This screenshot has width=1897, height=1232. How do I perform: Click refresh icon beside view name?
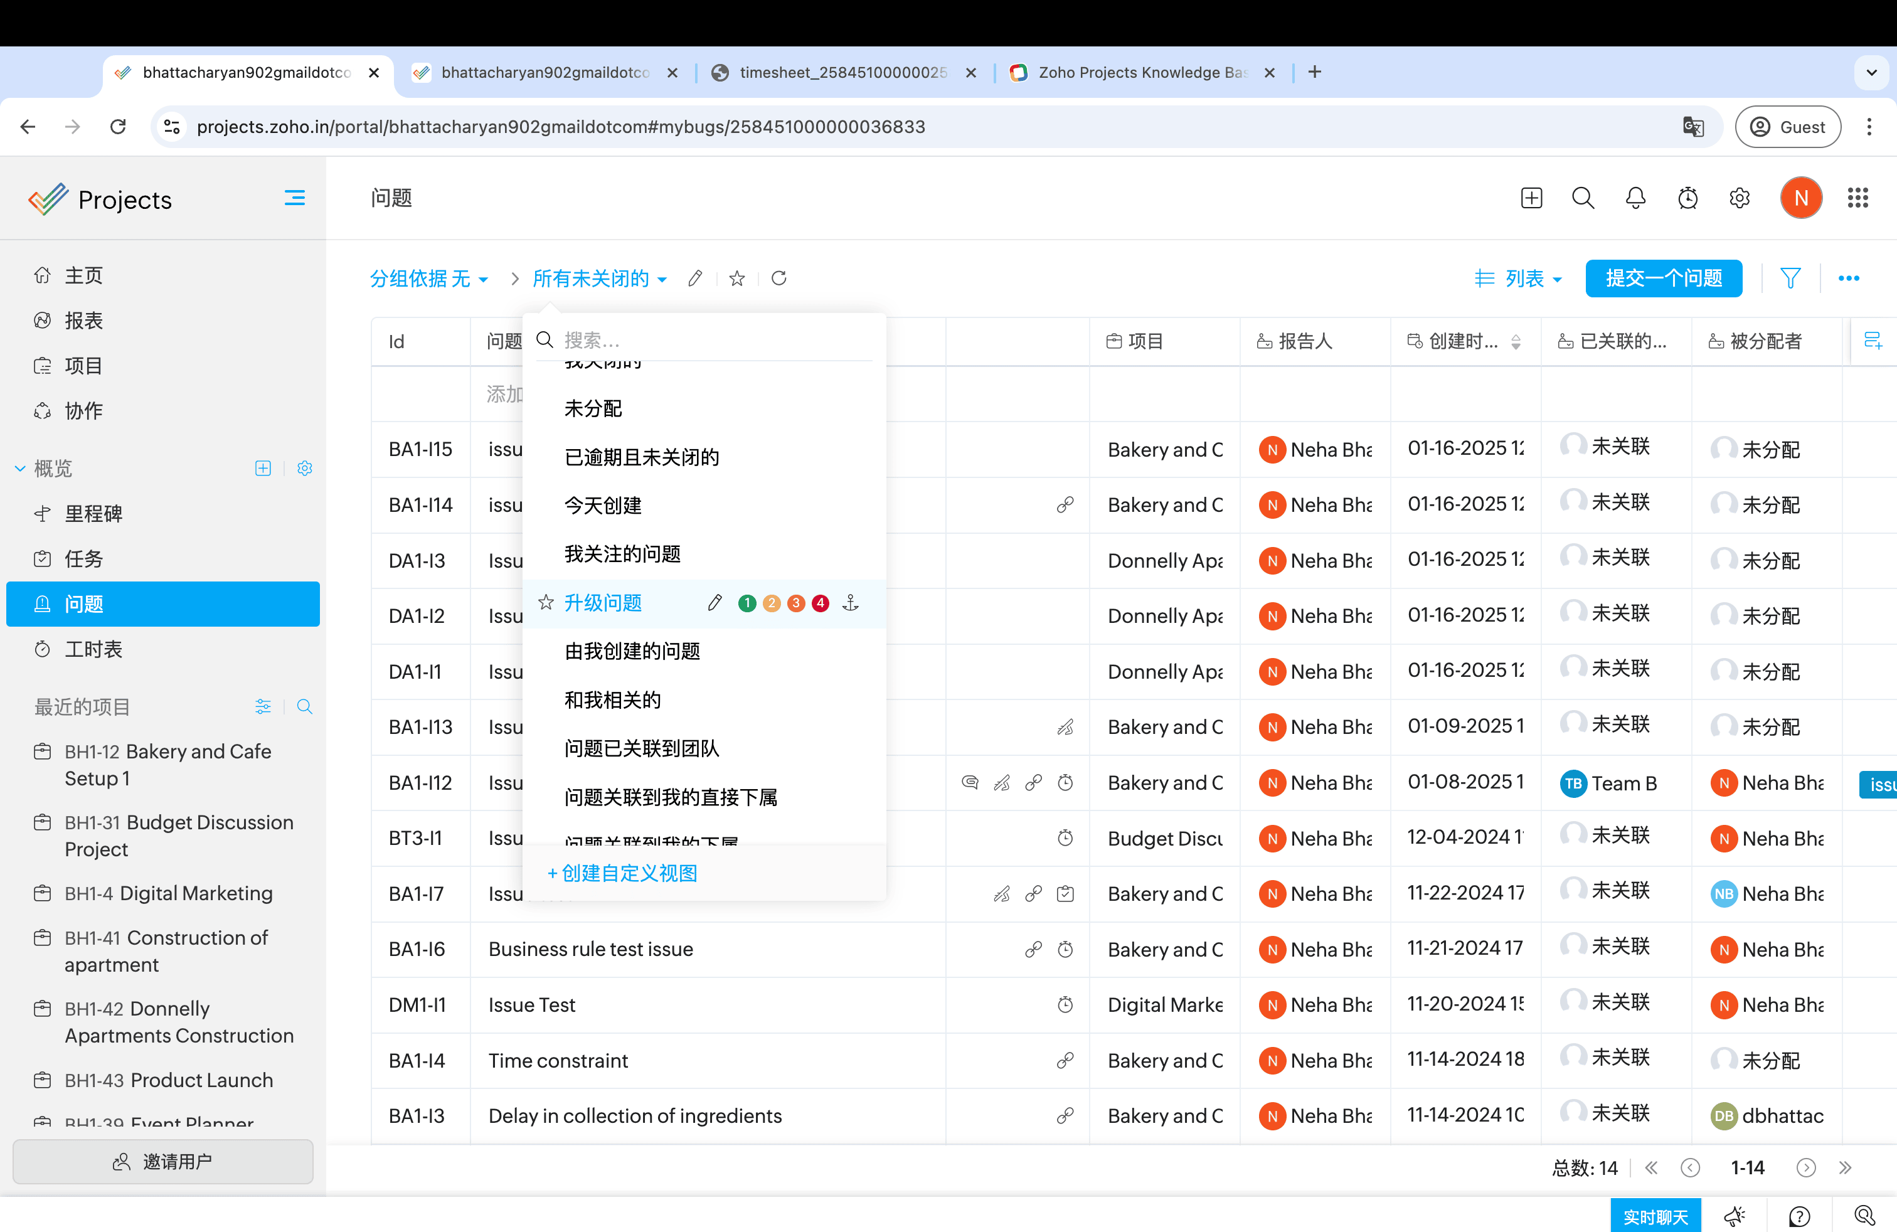pos(778,278)
